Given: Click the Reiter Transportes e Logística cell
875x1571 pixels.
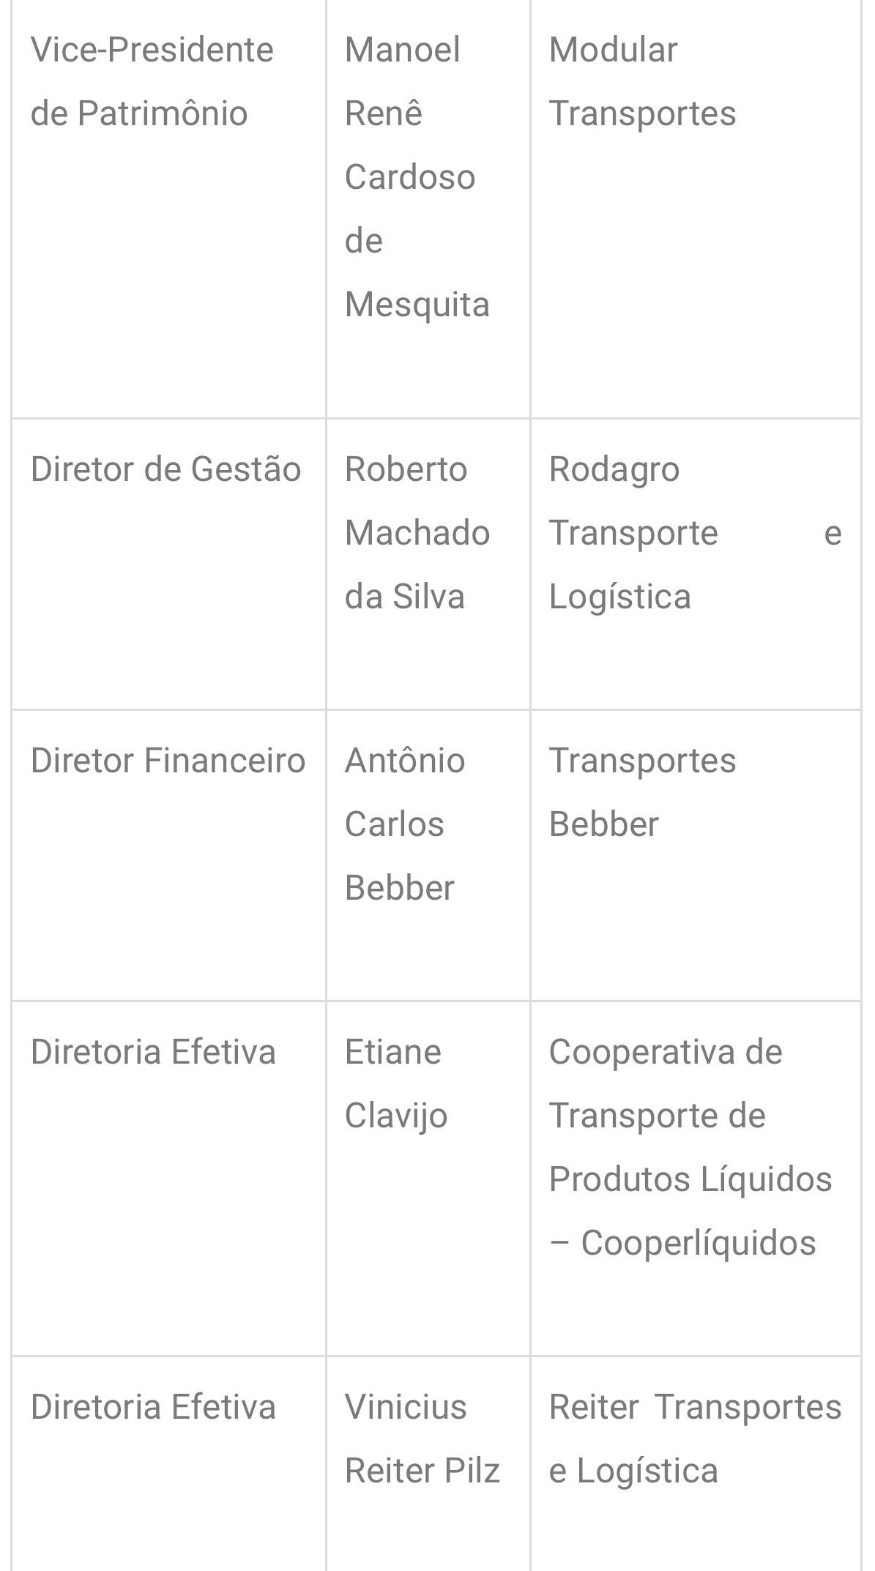Looking at the screenshot, I should pyautogui.click(x=694, y=1438).
